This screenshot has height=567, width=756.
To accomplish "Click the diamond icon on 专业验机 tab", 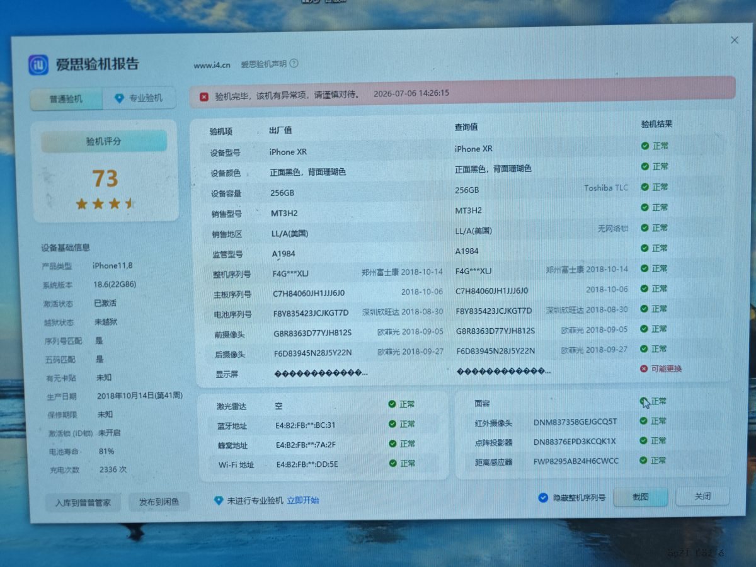I will 118,98.
